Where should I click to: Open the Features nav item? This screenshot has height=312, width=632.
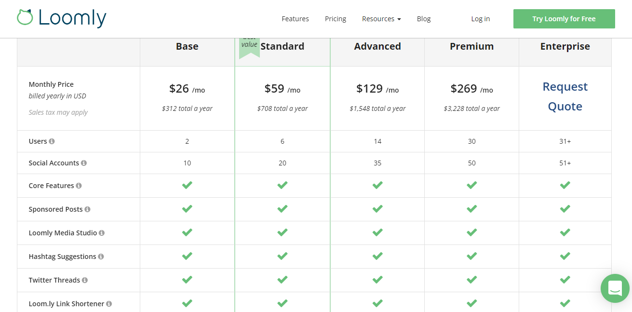click(295, 19)
